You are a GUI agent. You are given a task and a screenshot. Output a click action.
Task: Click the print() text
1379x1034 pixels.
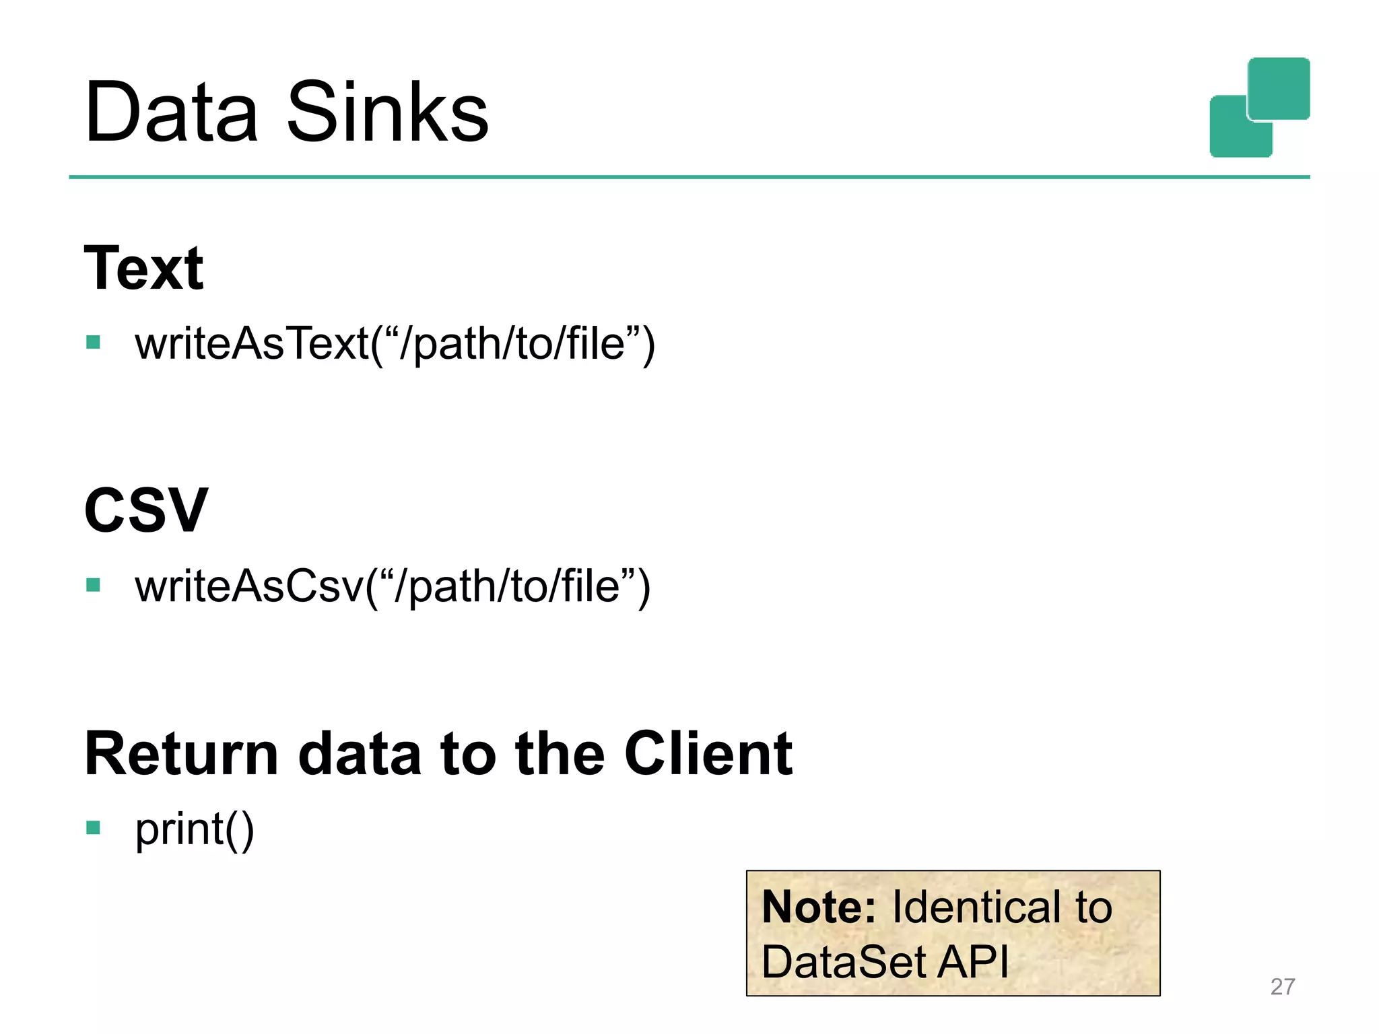[195, 829]
